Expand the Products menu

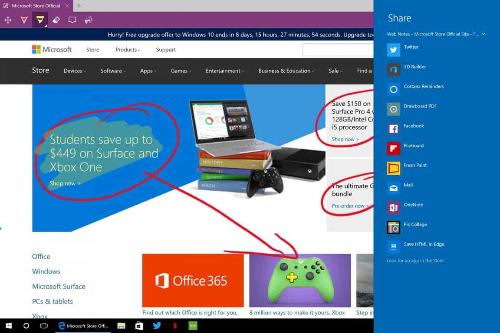tap(128, 50)
